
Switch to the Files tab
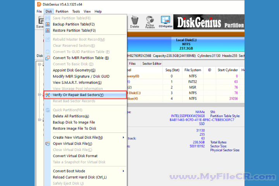[x=132, y=64]
